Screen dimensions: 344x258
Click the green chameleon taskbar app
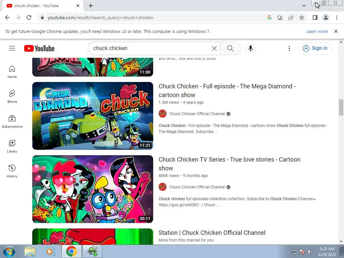pyautogui.click(x=92, y=251)
